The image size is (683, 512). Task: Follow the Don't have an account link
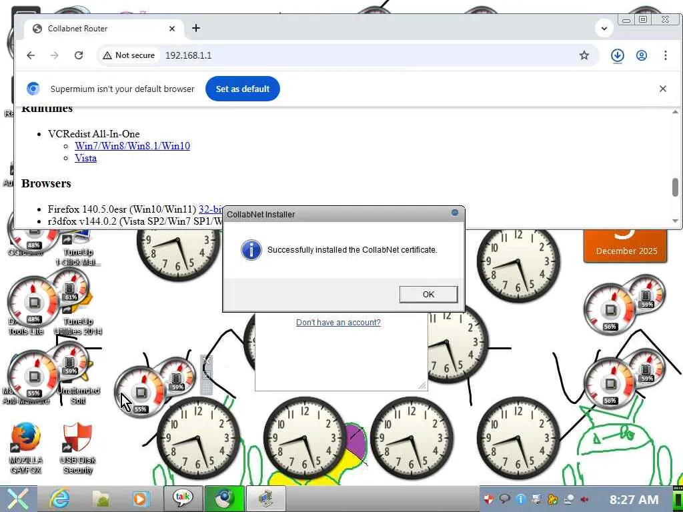pos(338,323)
